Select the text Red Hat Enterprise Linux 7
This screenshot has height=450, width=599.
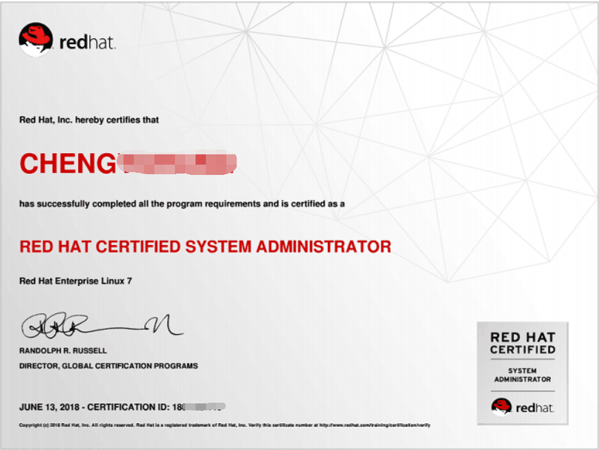pyautogui.click(x=75, y=281)
